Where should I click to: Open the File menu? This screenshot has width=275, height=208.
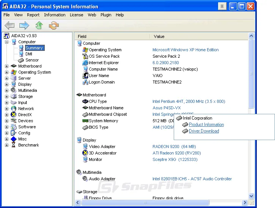(x=6, y=15)
